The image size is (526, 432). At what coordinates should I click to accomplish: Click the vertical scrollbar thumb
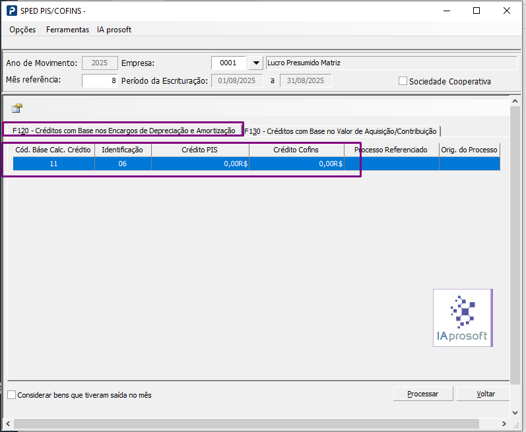(x=515, y=245)
